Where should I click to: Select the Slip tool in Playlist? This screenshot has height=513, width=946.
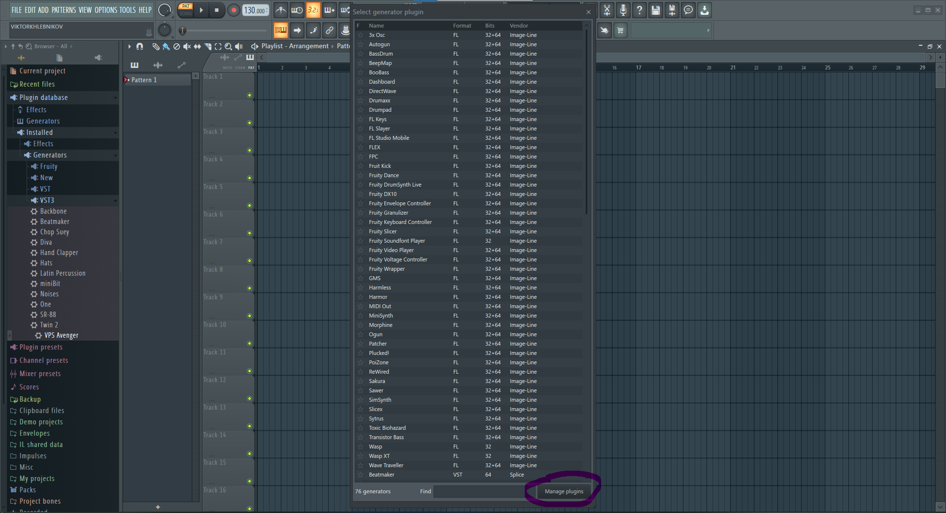coord(197,46)
